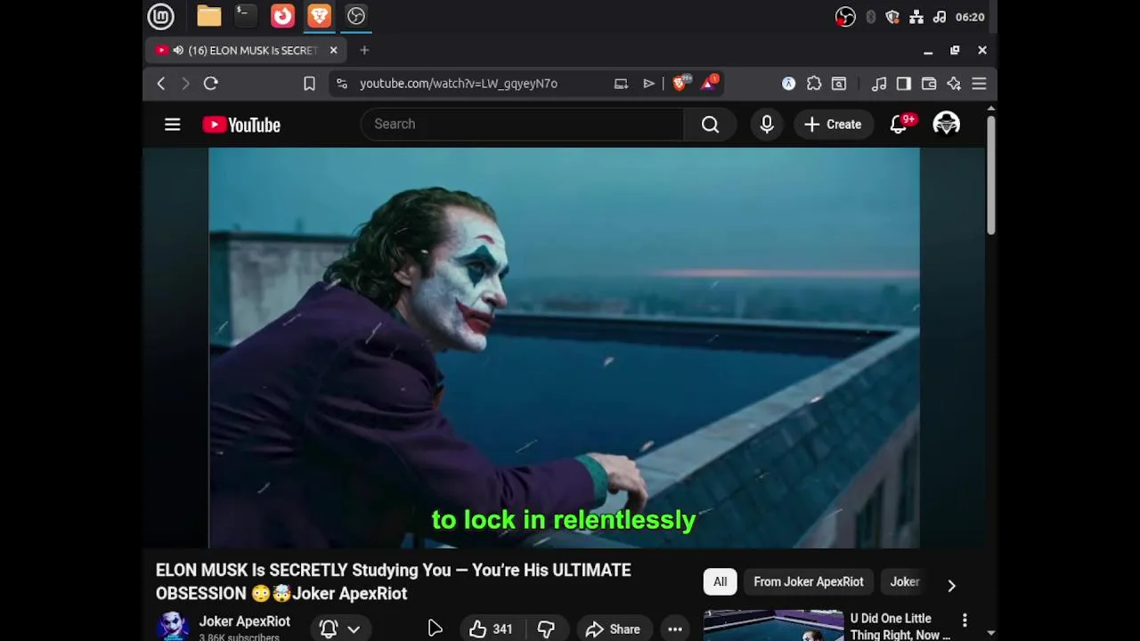The image size is (1140, 641).
Task: Select the partially visible Joker chip
Action: point(905,582)
